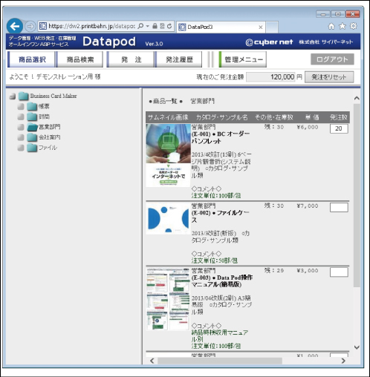Screen dimensions: 370x377
Task: Click the 封筒 folder icon
Action: point(32,117)
